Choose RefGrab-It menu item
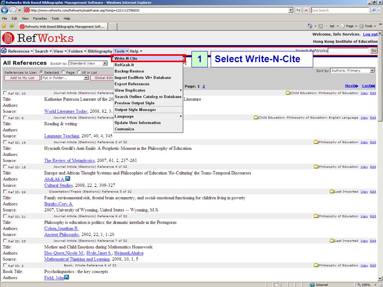The width and height of the screenshot is (383, 287). (148, 65)
